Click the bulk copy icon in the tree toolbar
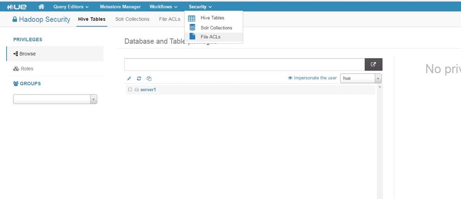Screen dimensions: 461x199 pyautogui.click(x=149, y=78)
